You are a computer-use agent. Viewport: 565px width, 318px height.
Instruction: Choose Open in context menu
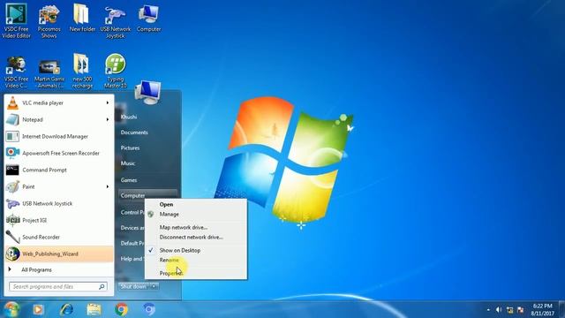(x=196, y=204)
